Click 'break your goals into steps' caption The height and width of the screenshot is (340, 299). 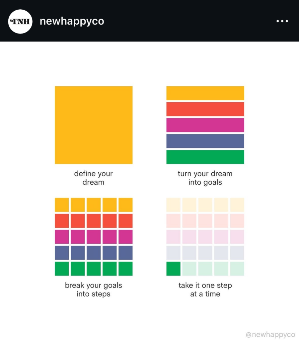93,290
